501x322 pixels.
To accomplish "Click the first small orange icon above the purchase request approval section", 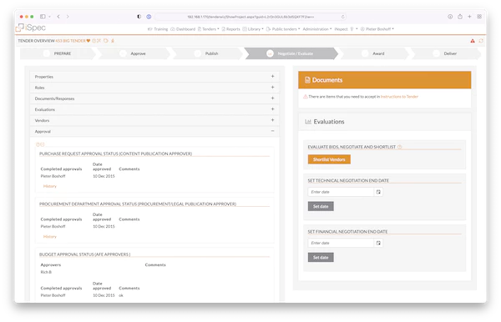I will click(38, 144).
